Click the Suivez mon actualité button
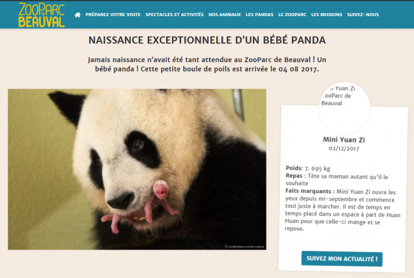The width and height of the screenshot is (414, 278). point(342,259)
